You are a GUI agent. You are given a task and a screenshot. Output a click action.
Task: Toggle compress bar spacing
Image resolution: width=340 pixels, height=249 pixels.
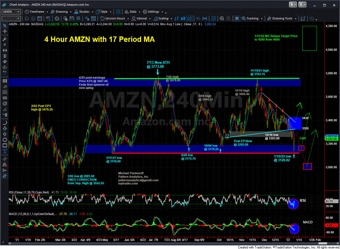click(x=198, y=18)
